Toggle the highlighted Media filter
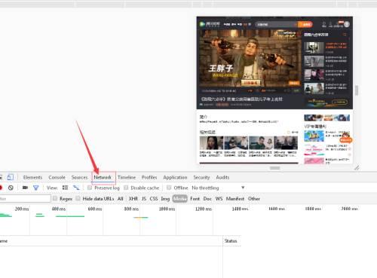The image size is (377, 278). 180,199
